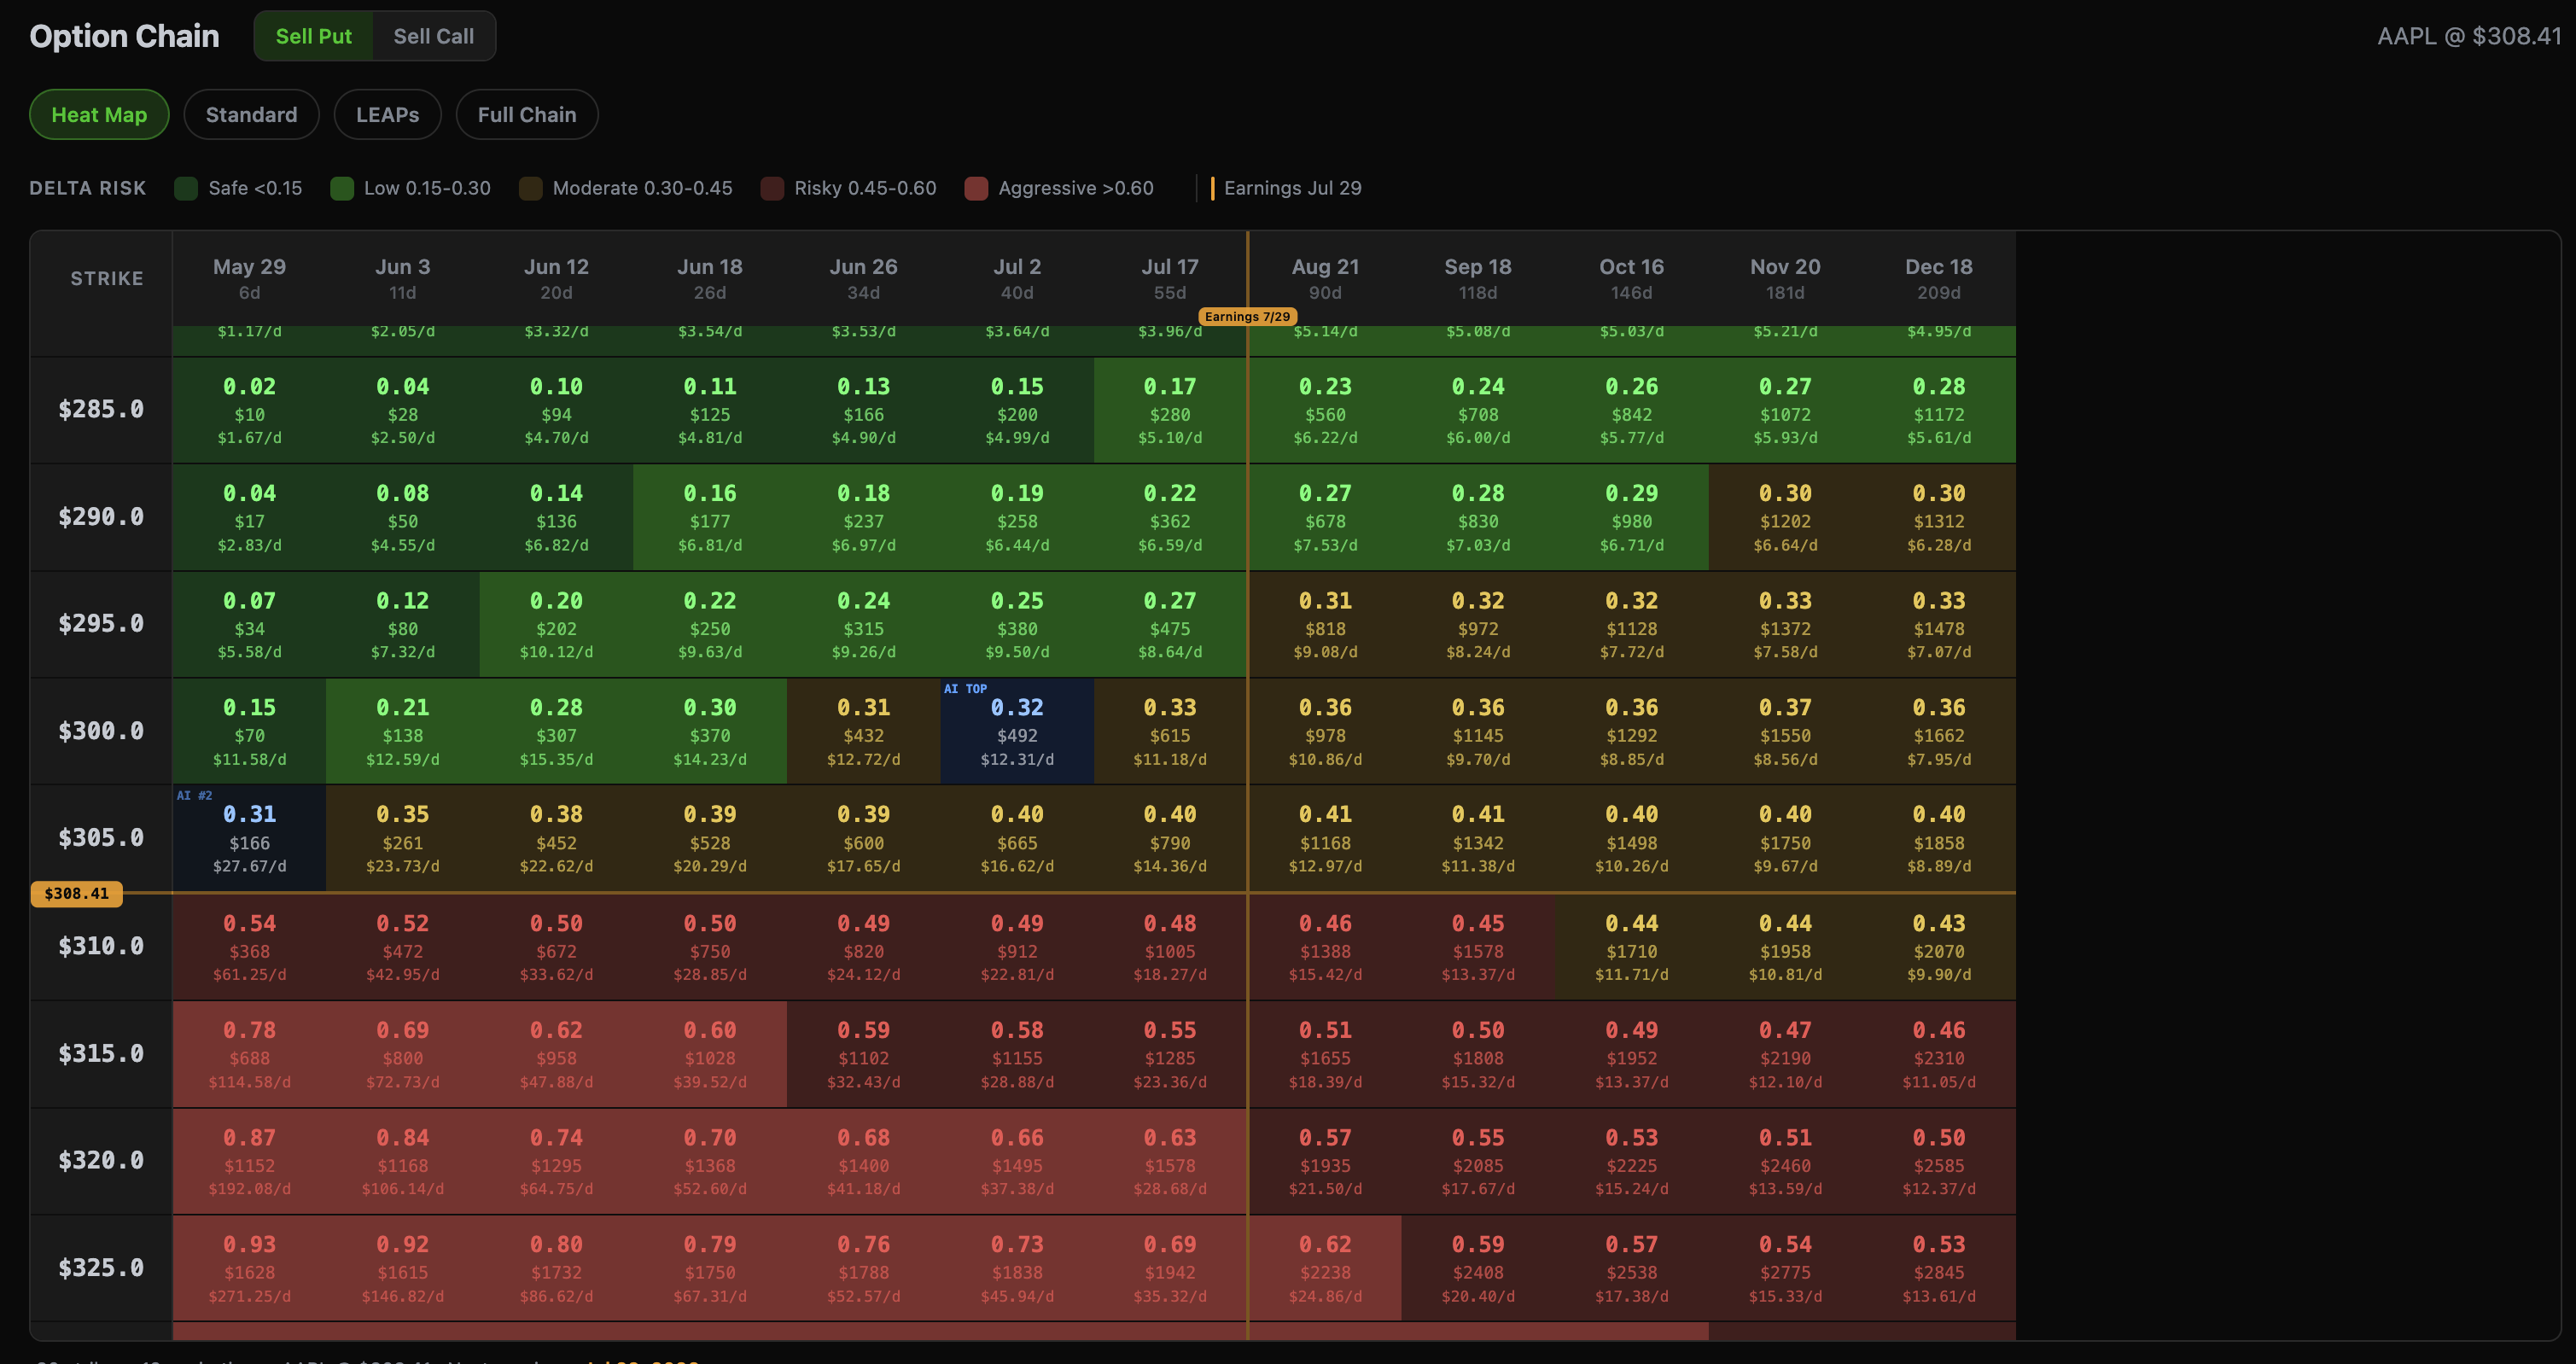
Task: Select the Sep 18 expiration column header
Action: [x=1478, y=278]
